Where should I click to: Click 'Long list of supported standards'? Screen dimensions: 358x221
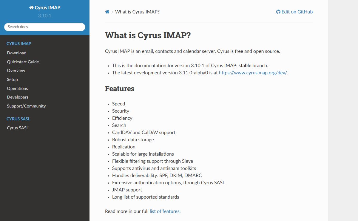146,197
